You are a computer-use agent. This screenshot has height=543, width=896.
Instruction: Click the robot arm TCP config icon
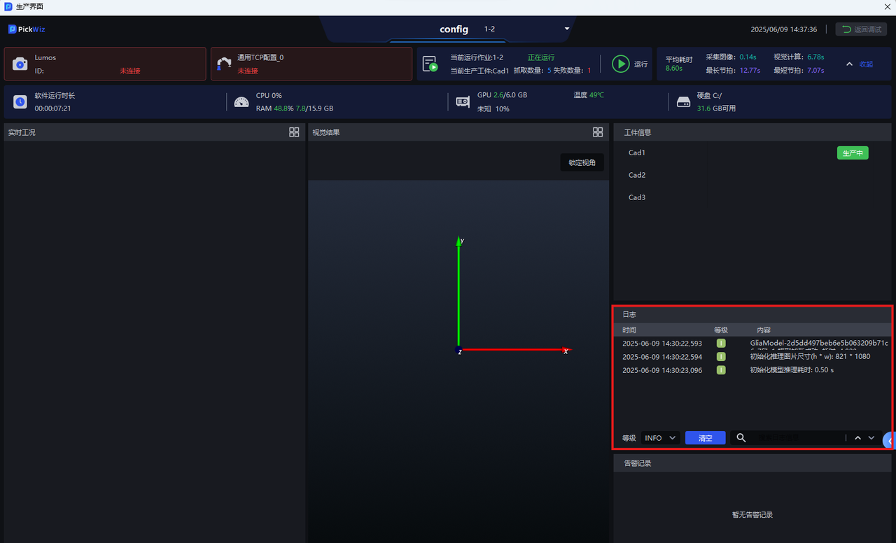pos(224,64)
